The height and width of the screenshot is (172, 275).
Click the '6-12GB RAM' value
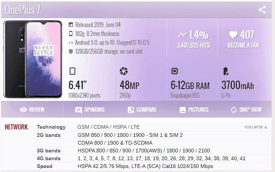[x=190, y=85]
